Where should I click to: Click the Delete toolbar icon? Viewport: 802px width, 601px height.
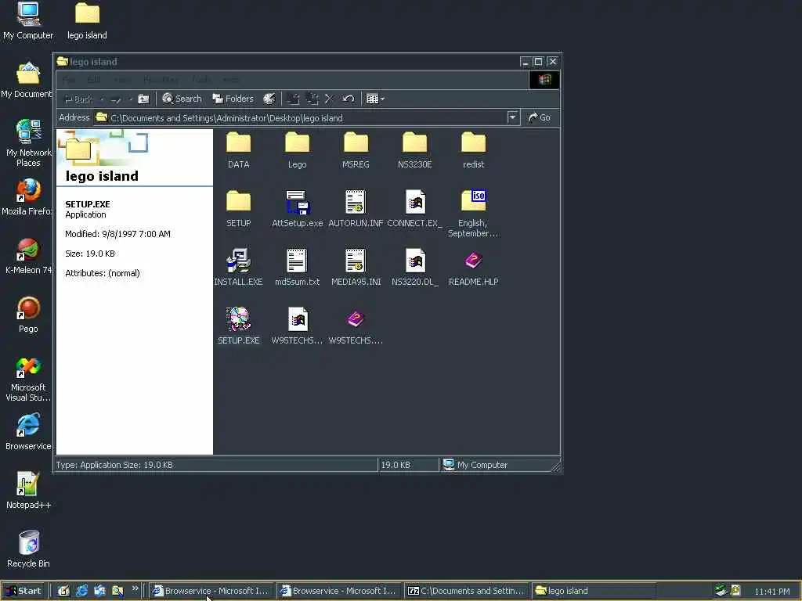click(329, 99)
